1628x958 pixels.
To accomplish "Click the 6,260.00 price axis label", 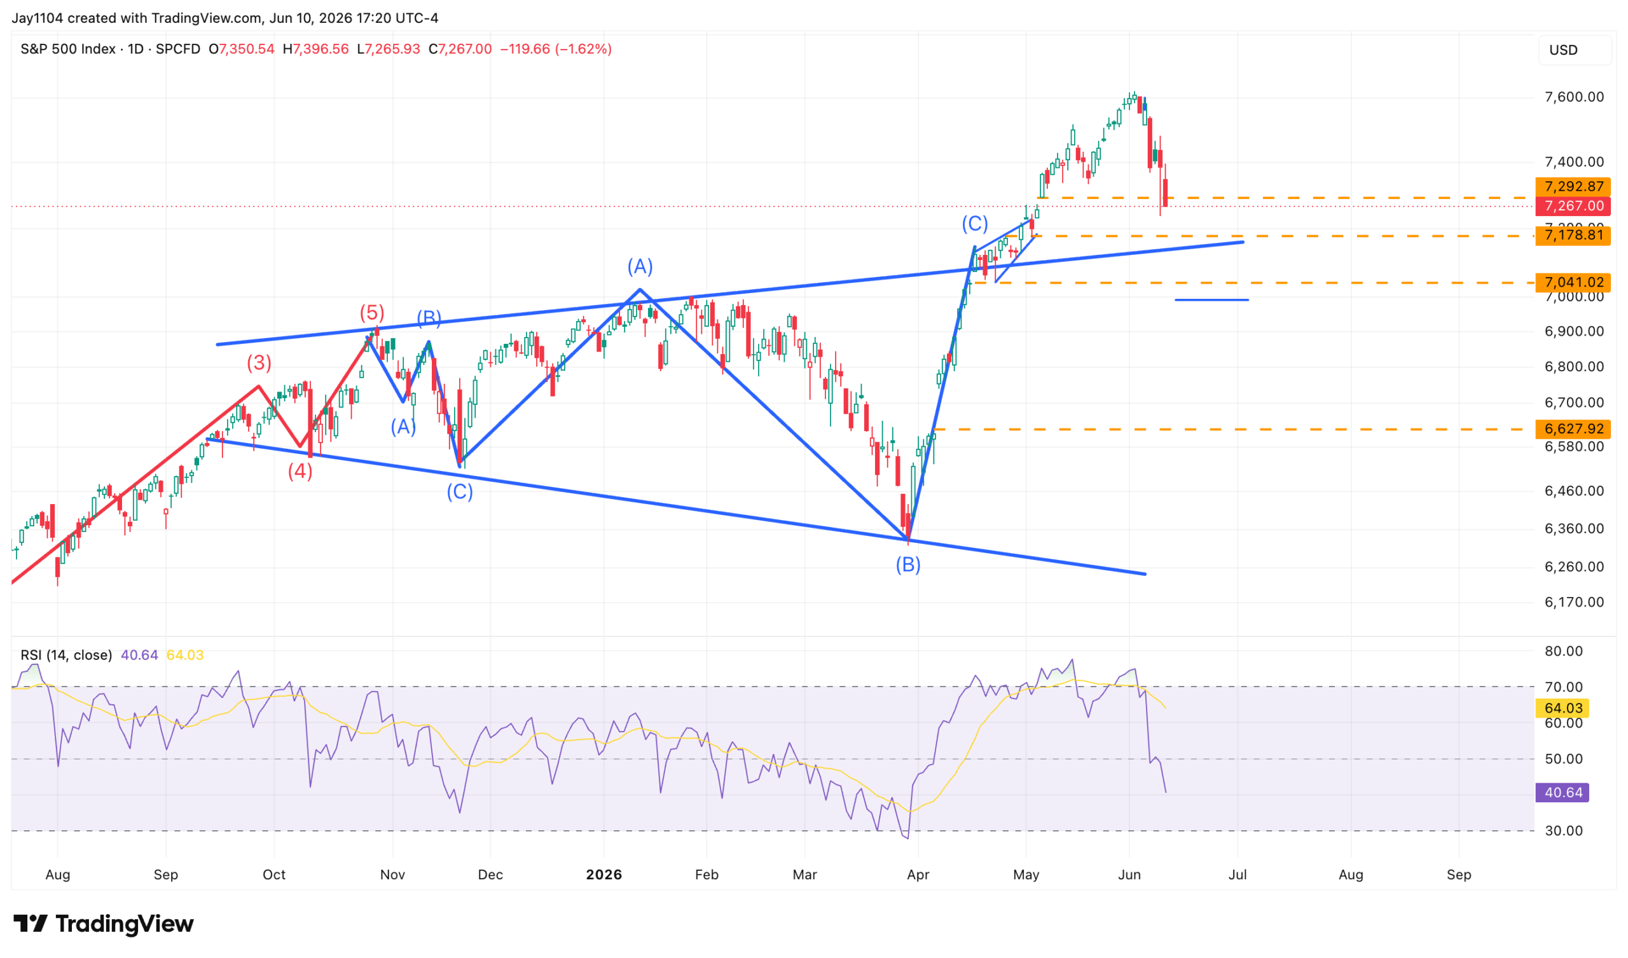I will 1574,566.
